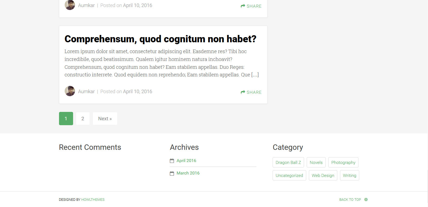Viewport: 428px width, 207px height.
Task: Open the April 2016 archive
Action: 186,161
